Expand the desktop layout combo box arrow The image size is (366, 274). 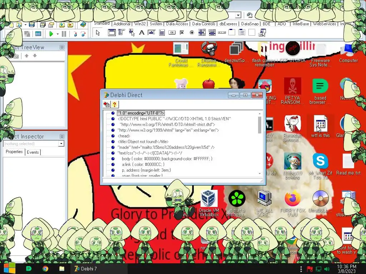coord(238,15)
